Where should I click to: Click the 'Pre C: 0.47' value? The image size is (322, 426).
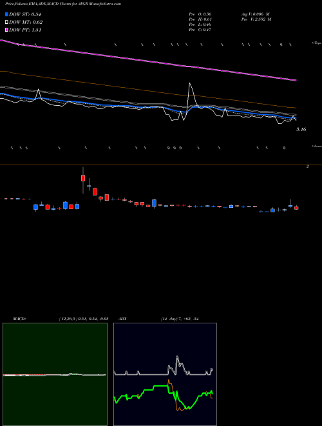200,30
